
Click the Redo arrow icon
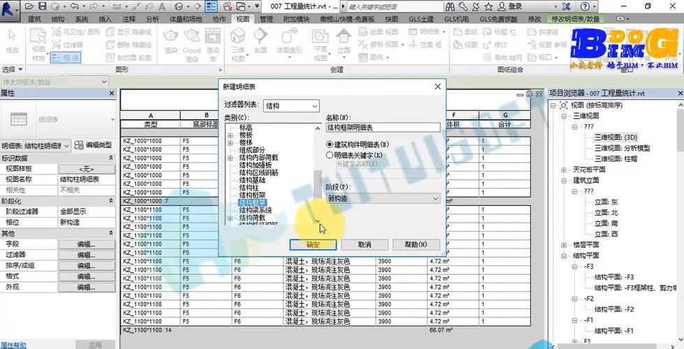94,6
